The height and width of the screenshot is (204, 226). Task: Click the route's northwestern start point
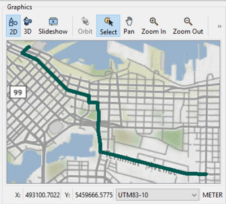pyautogui.click(x=28, y=47)
